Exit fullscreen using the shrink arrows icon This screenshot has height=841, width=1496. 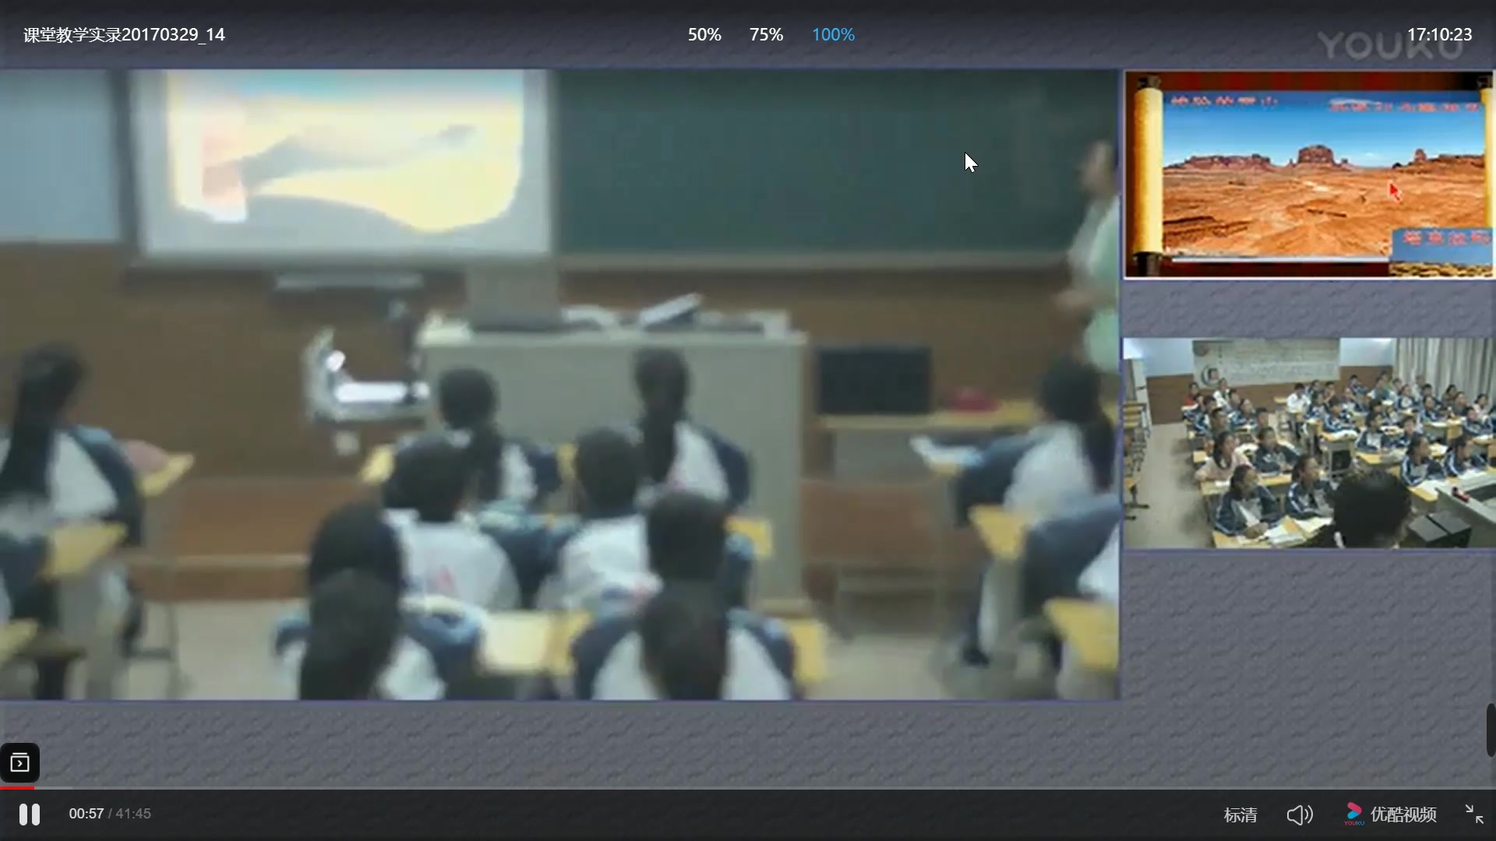(x=1473, y=814)
